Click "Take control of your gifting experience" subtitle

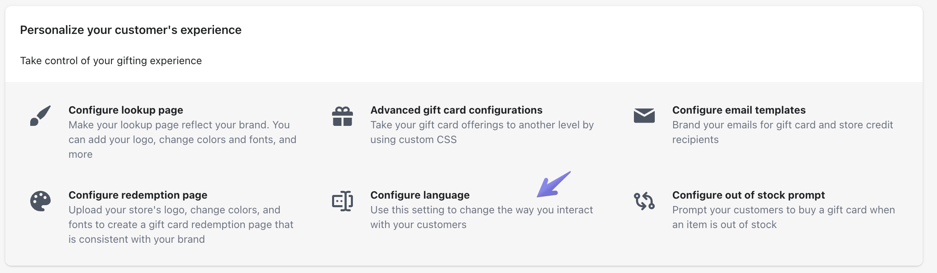pos(111,60)
